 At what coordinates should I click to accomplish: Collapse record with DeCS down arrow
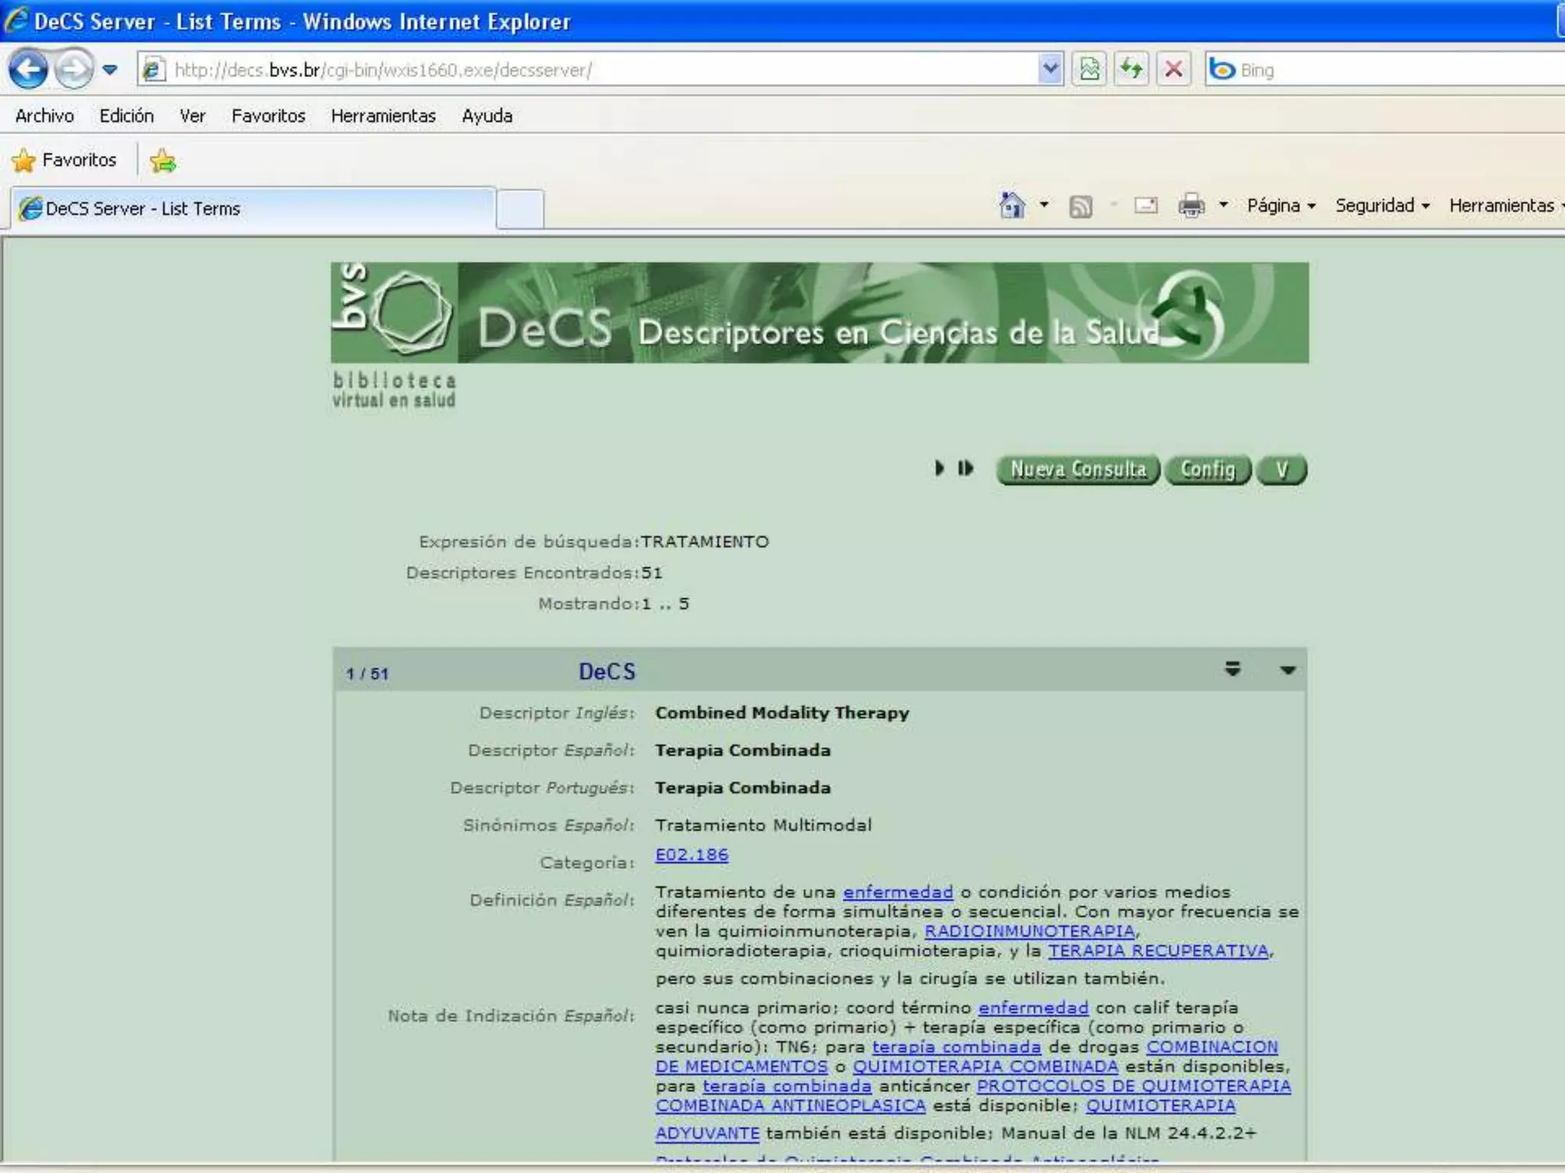pos(1288,671)
